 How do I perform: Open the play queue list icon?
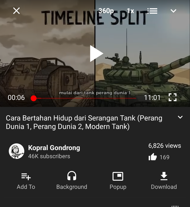coord(152,11)
